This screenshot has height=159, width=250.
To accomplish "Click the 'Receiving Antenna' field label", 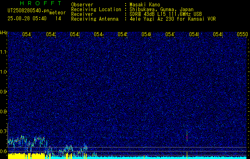I will pos(95,19).
